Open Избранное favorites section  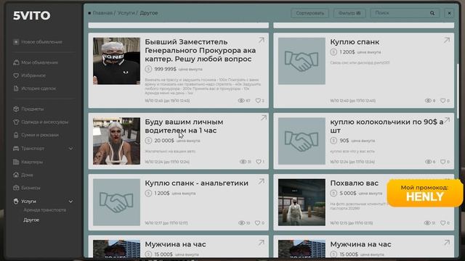29,75
